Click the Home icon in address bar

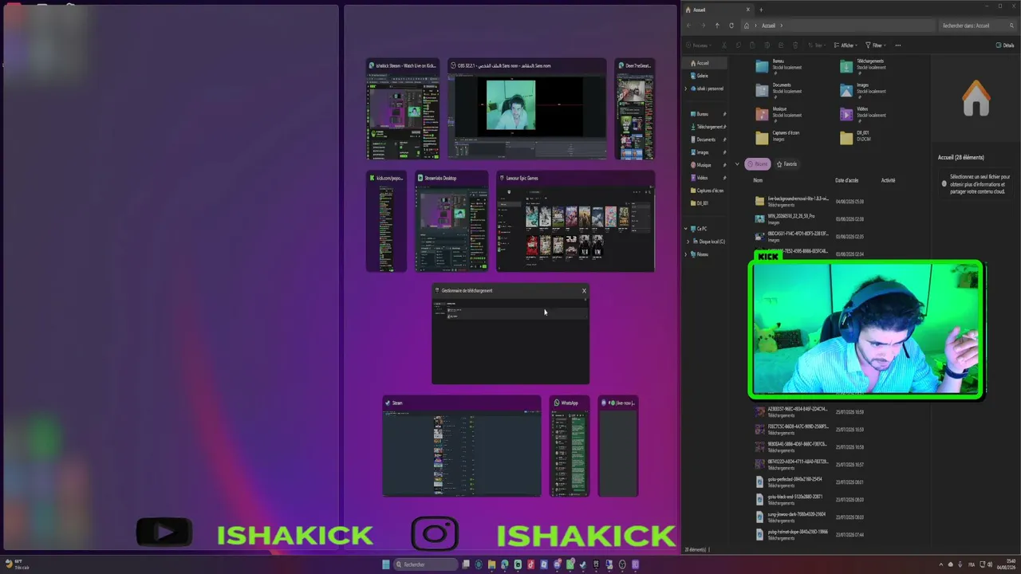(x=747, y=26)
